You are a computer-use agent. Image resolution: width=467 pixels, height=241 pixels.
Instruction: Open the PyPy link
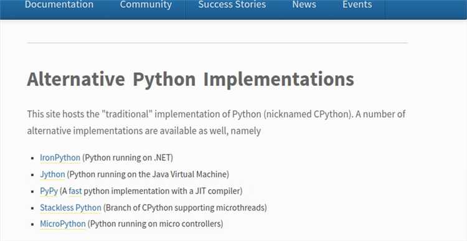pos(49,191)
